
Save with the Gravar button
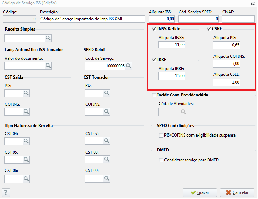(200, 192)
